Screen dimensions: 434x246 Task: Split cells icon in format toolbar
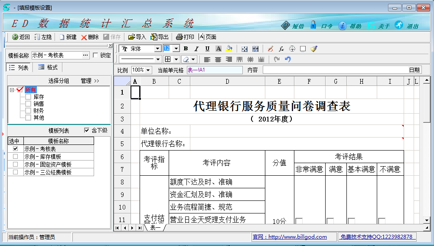[x=255, y=49]
